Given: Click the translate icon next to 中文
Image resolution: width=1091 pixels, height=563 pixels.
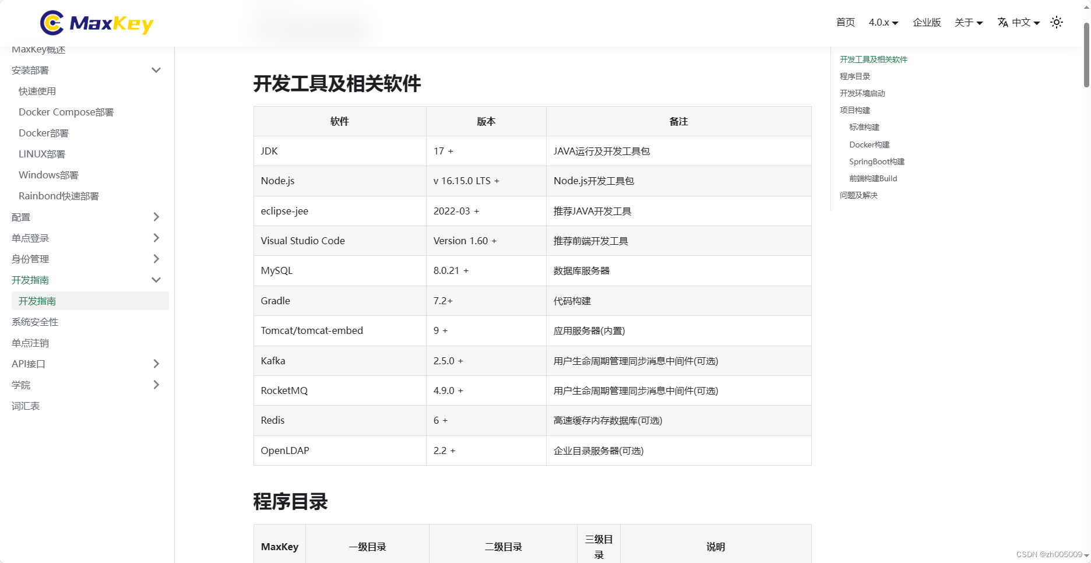Looking at the screenshot, I should 1002,22.
